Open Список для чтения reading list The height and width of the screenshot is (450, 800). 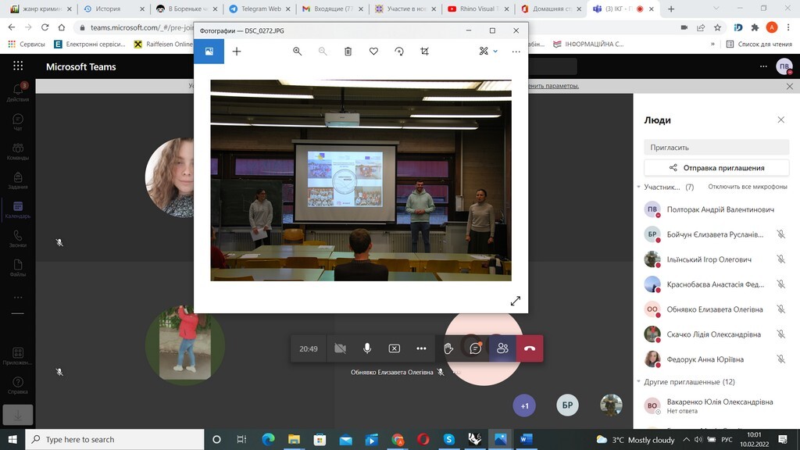(x=759, y=45)
